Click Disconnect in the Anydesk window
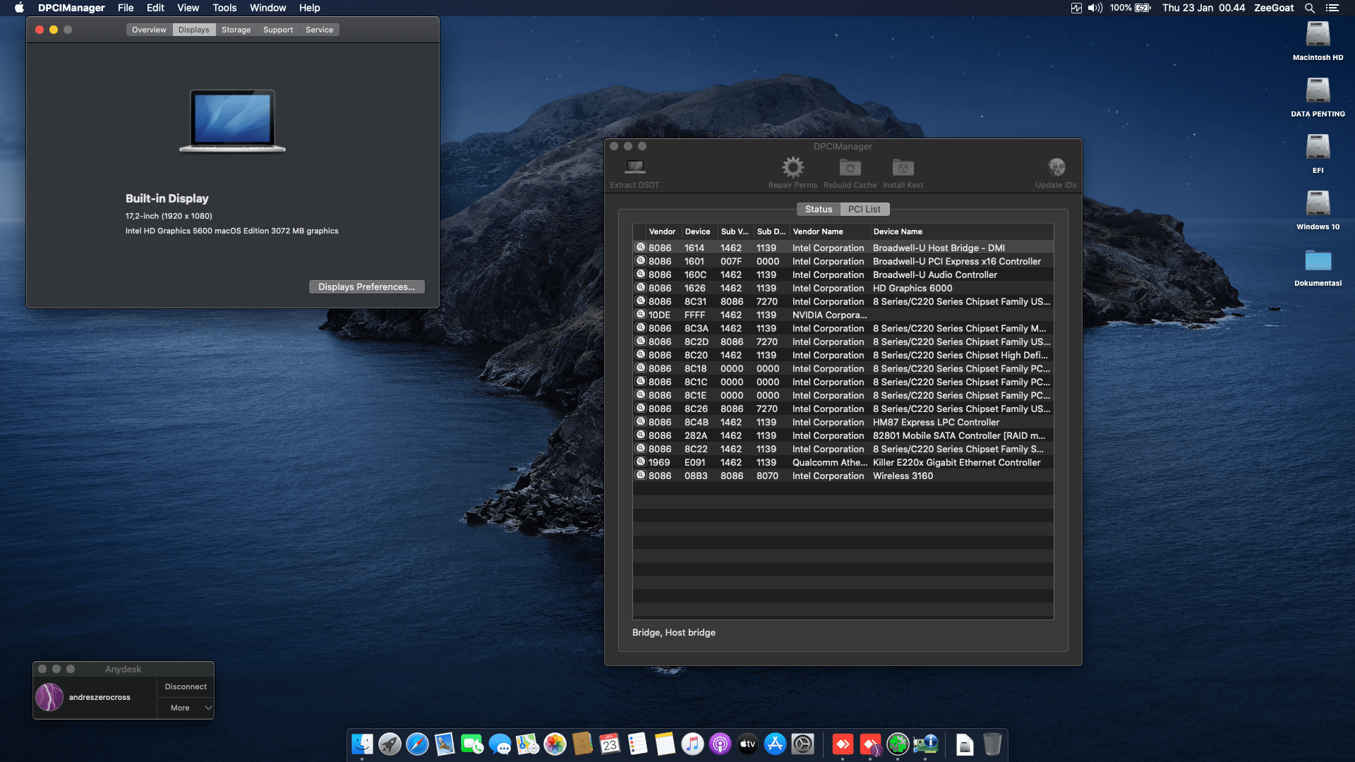 click(186, 687)
